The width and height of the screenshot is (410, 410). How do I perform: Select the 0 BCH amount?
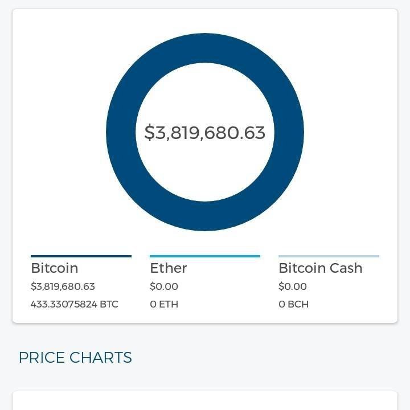pyautogui.click(x=293, y=304)
